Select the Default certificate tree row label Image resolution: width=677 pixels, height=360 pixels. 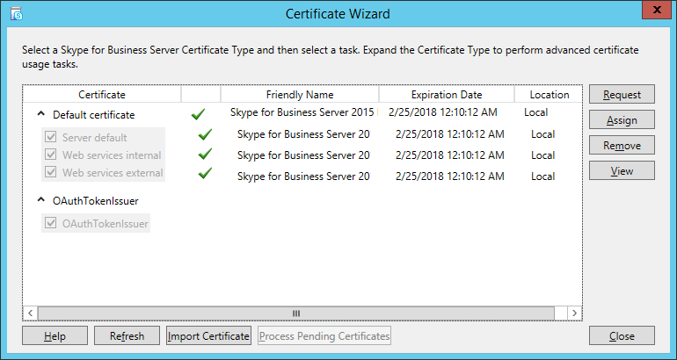(x=94, y=115)
